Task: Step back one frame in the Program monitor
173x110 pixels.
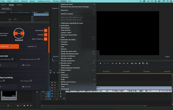Action: pyautogui.click(x=116, y=63)
